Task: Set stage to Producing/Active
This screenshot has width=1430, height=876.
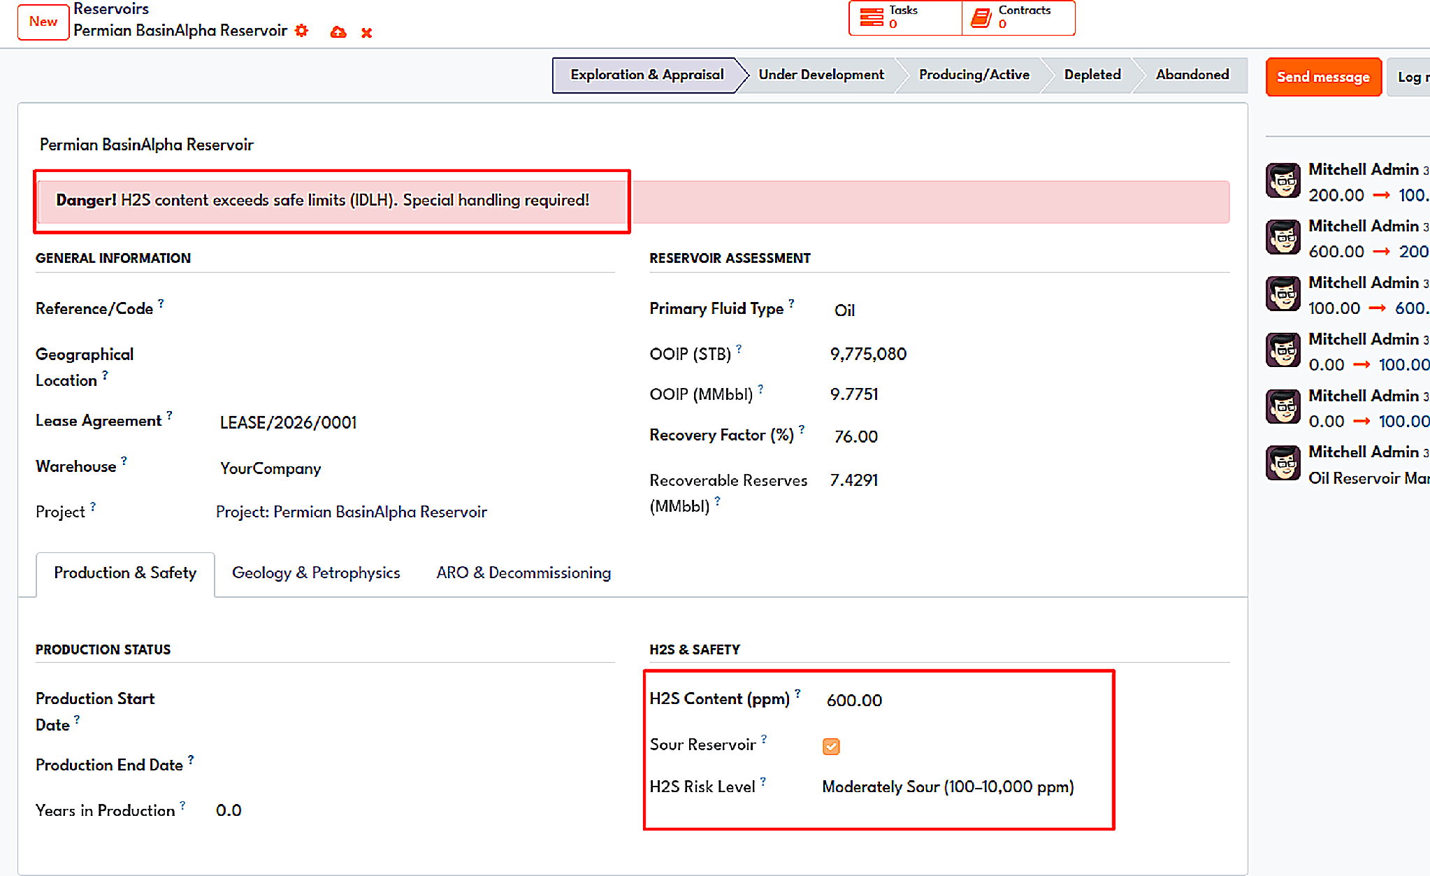Action: (x=974, y=75)
